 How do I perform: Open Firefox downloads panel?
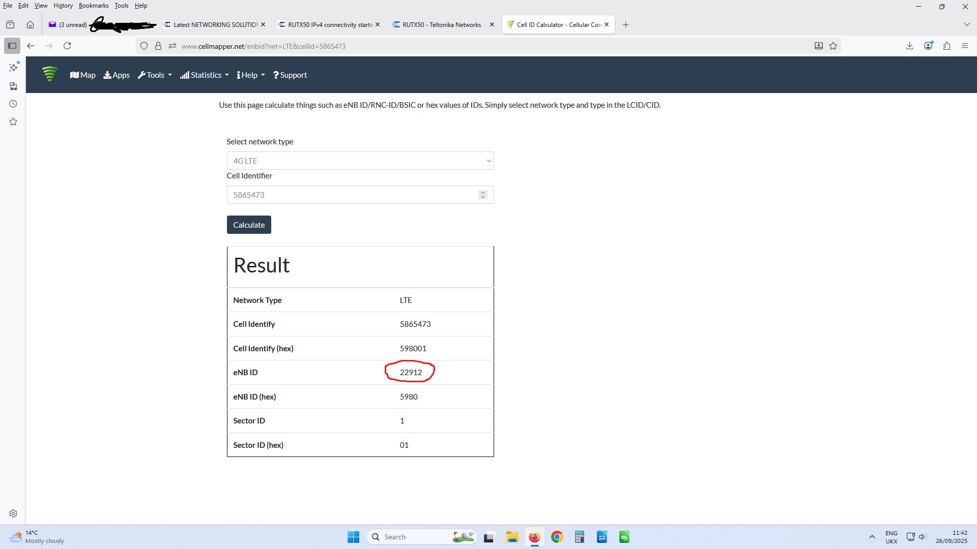[909, 46]
